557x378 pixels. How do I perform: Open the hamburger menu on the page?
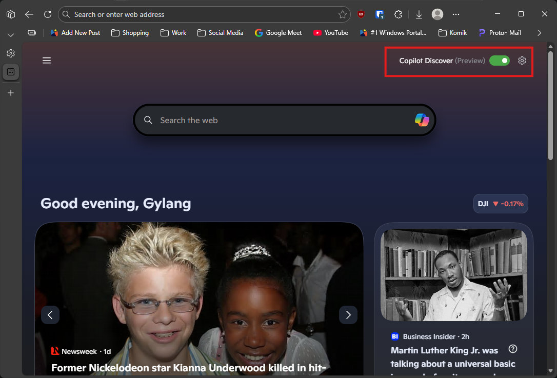pos(47,61)
